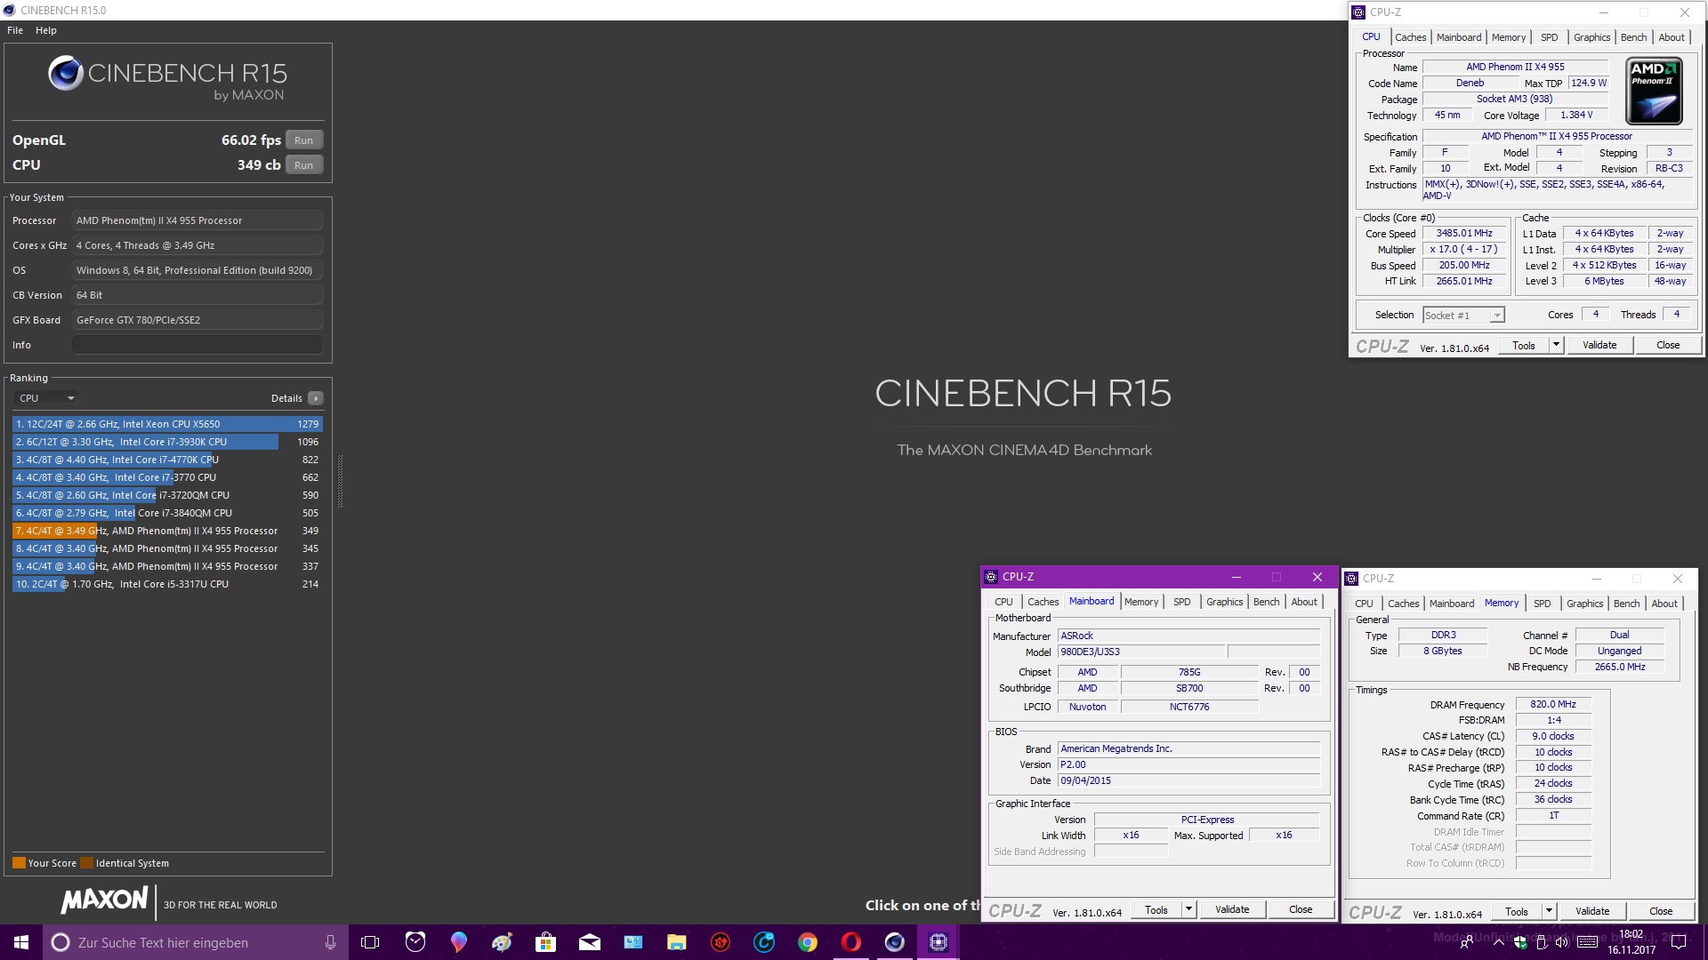Open Opera browser from the taskbar
Screen dimensions: 1708x960
click(x=850, y=942)
